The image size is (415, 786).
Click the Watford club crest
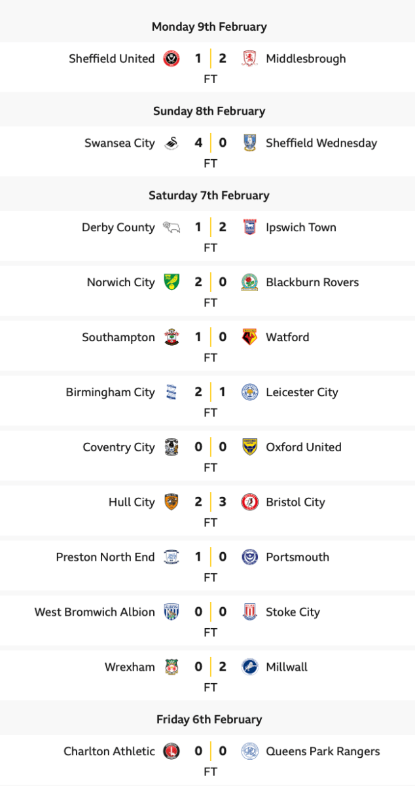coord(249,337)
